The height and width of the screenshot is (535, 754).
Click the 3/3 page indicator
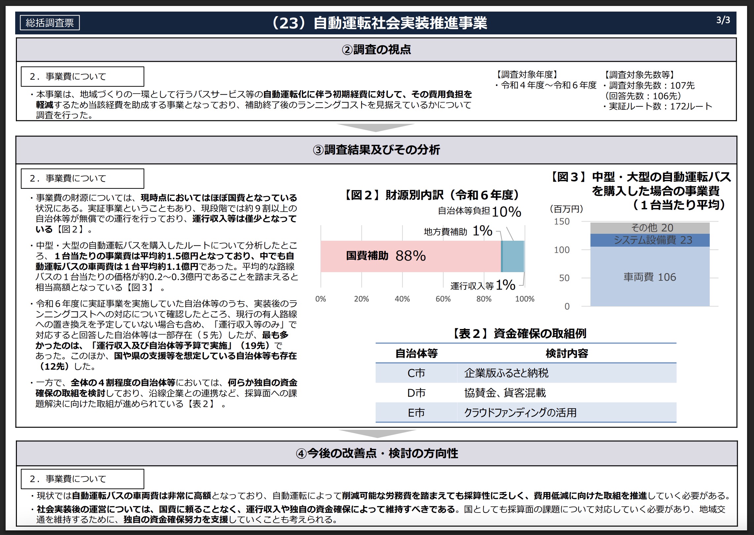click(x=723, y=20)
